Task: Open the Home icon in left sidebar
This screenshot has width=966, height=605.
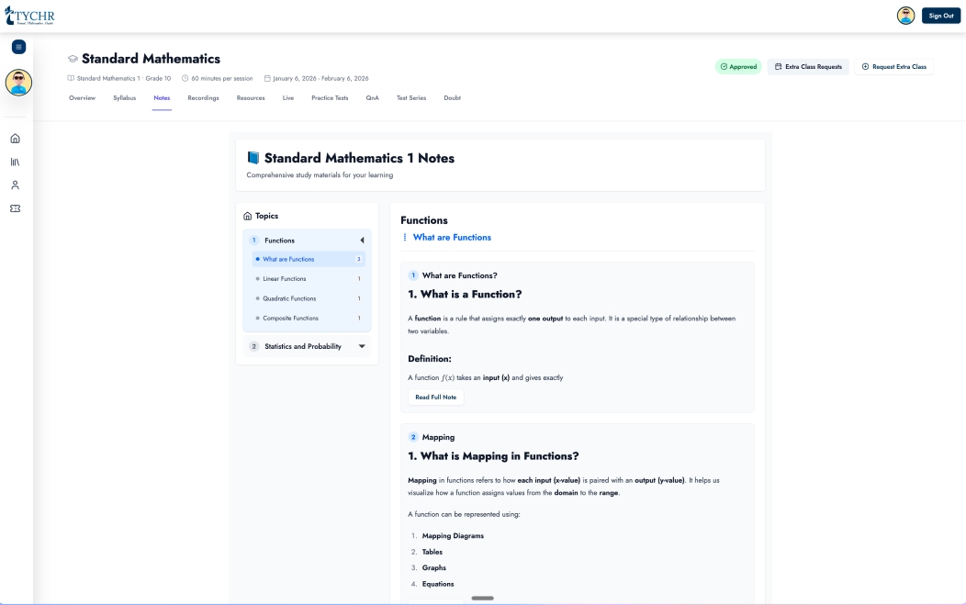Action: click(15, 139)
